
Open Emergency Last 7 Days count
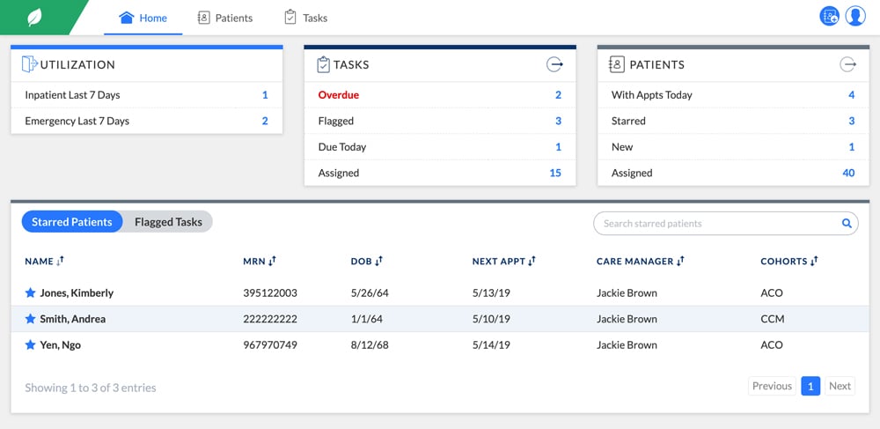(x=265, y=121)
